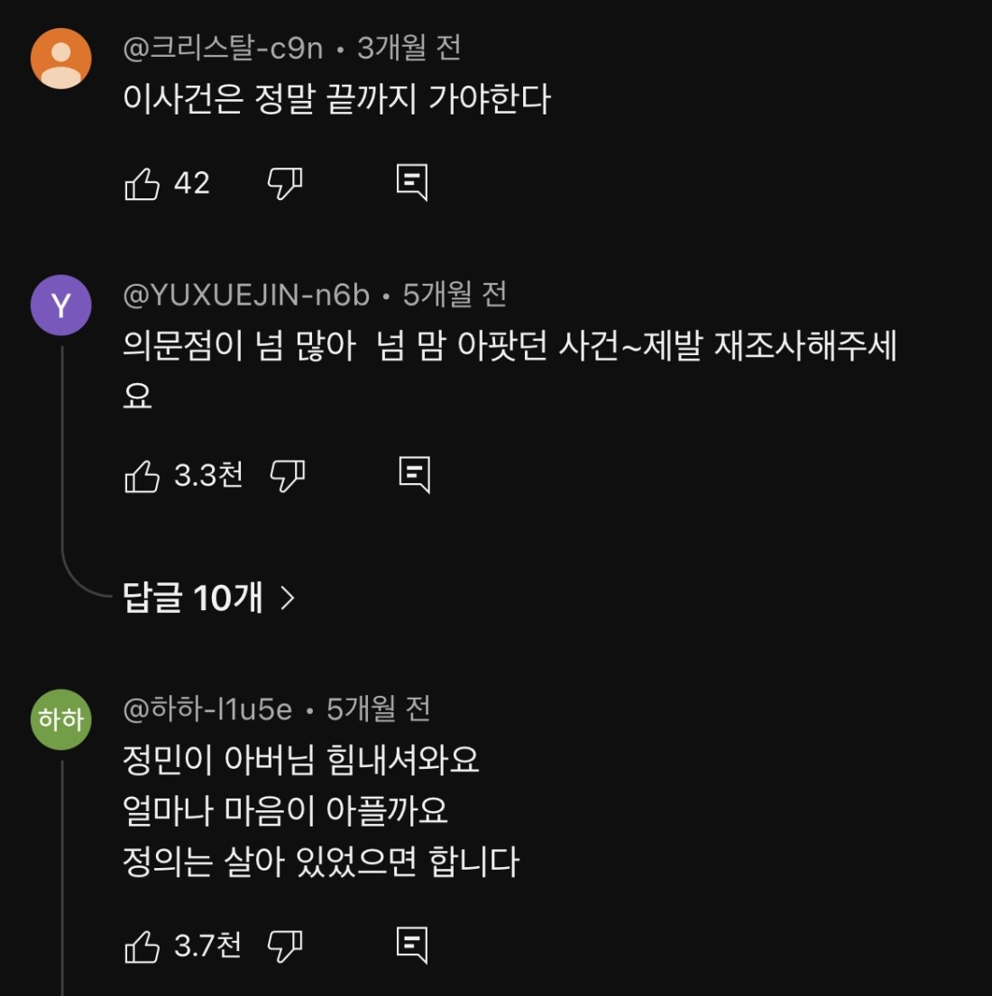Open the green 하하 profile avatar
Screen dimensions: 992x996
(x=61, y=719)
